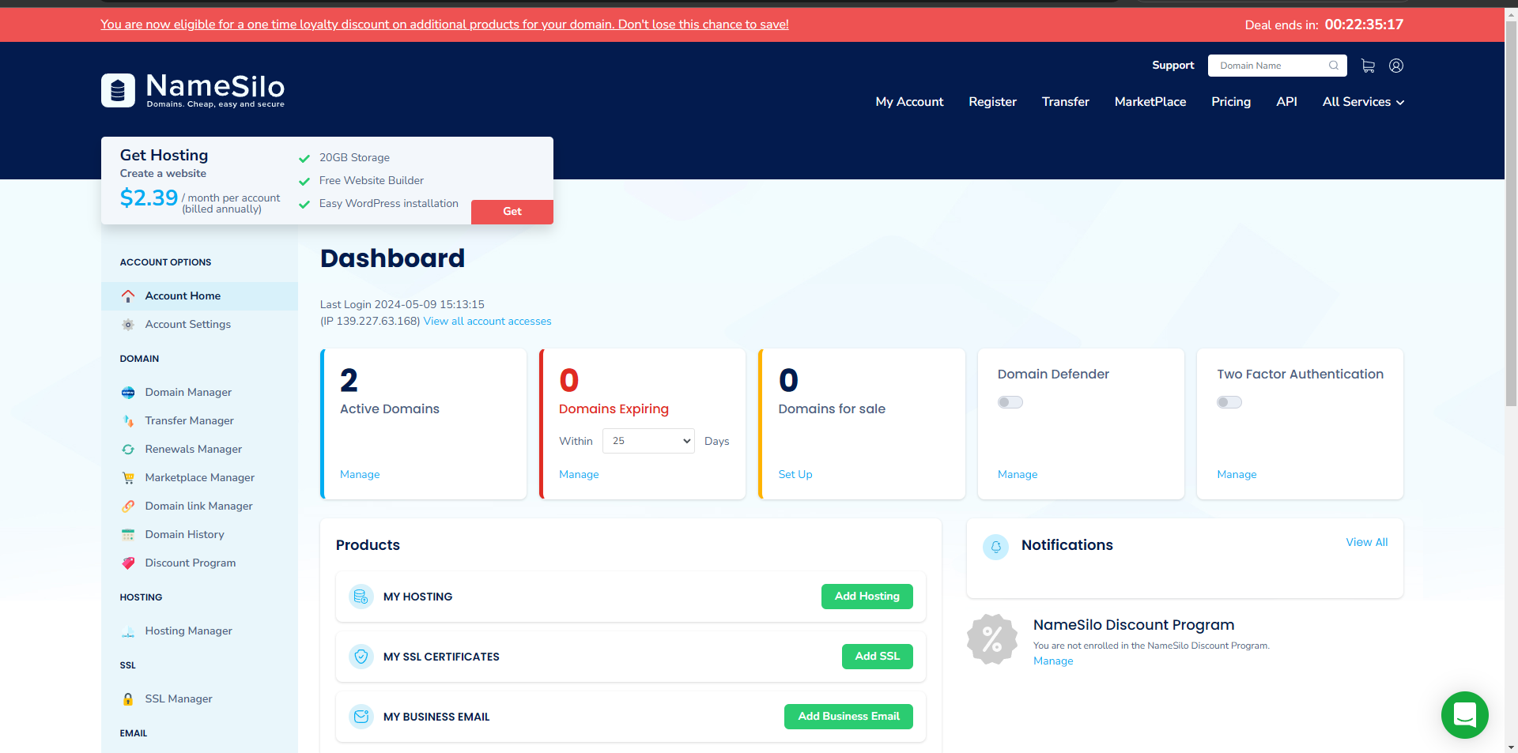Enable the Domain Defender toggle
The height and width of the screenshot is (753, 1518).
point(1010,402)
